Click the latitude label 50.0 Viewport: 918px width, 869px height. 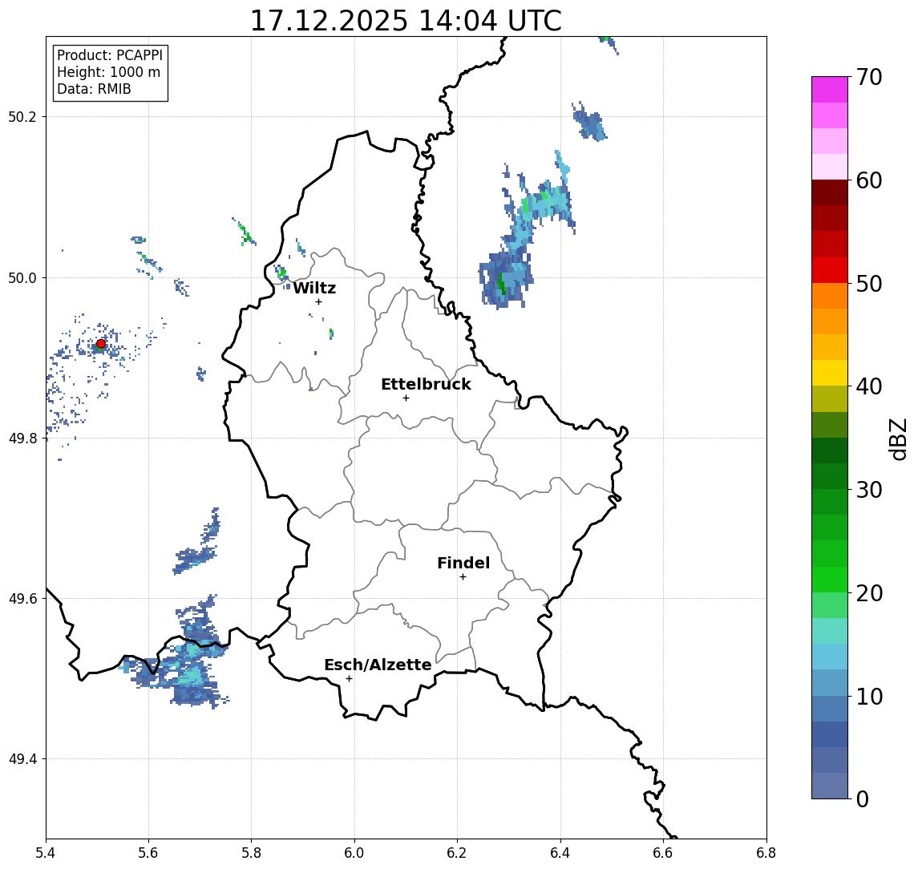[x=22, y=277]
